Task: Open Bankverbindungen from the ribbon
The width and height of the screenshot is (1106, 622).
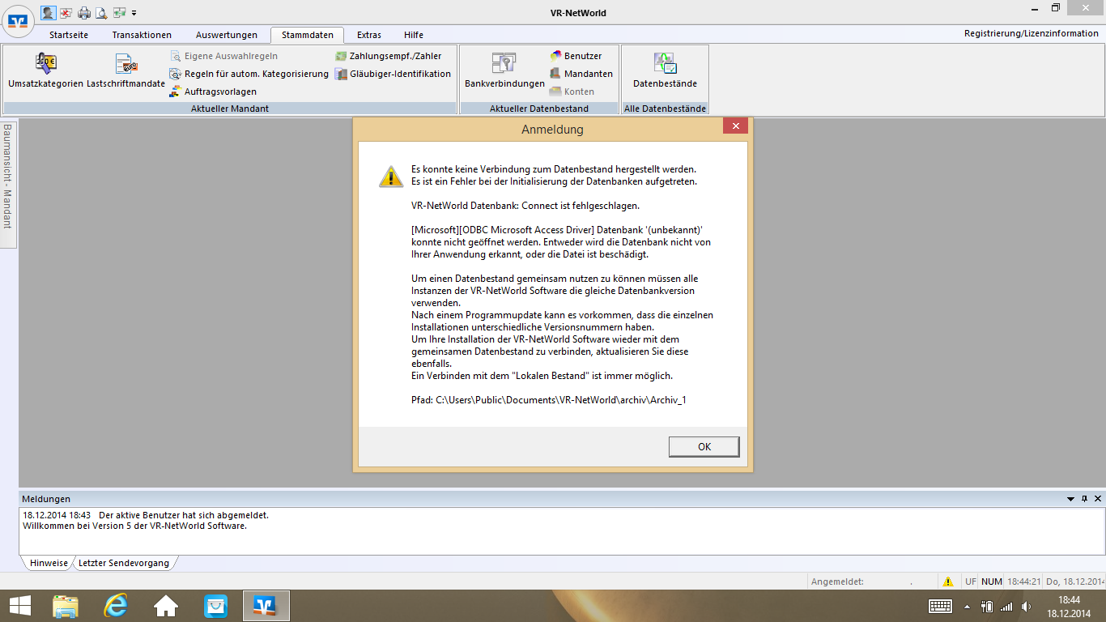Action: [504, 70]
